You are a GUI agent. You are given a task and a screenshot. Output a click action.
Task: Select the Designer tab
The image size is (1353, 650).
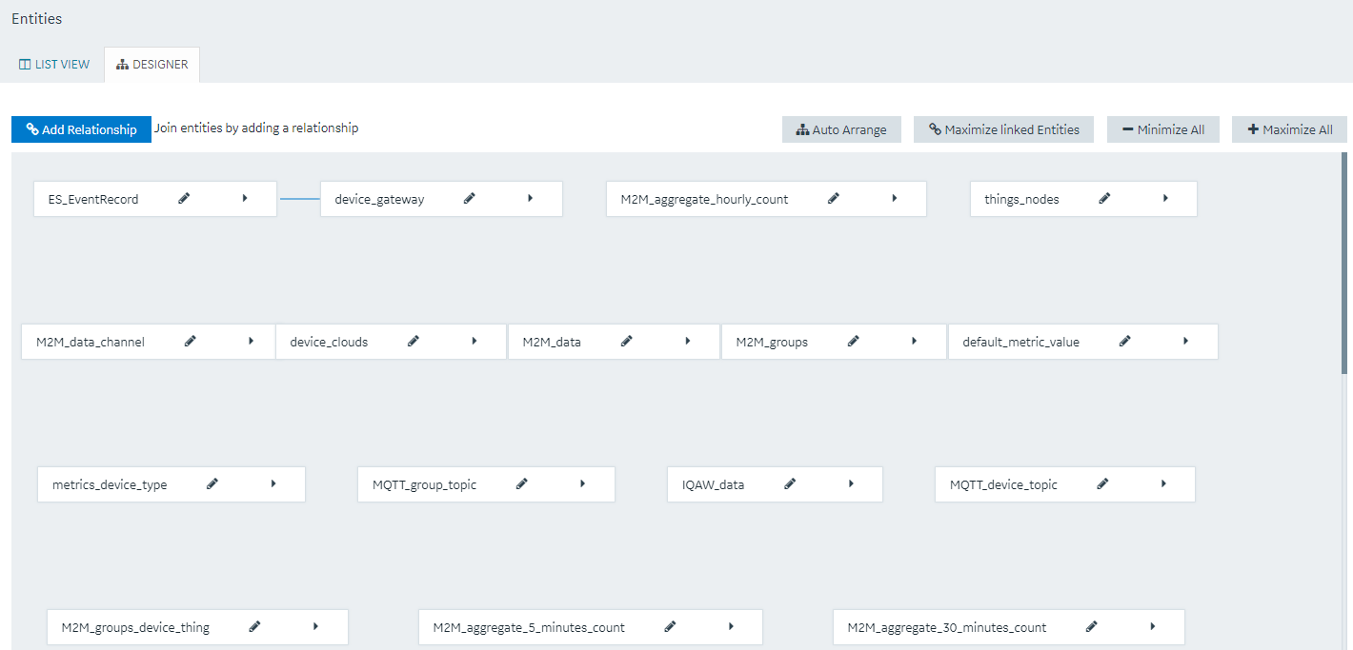[151, 65]
